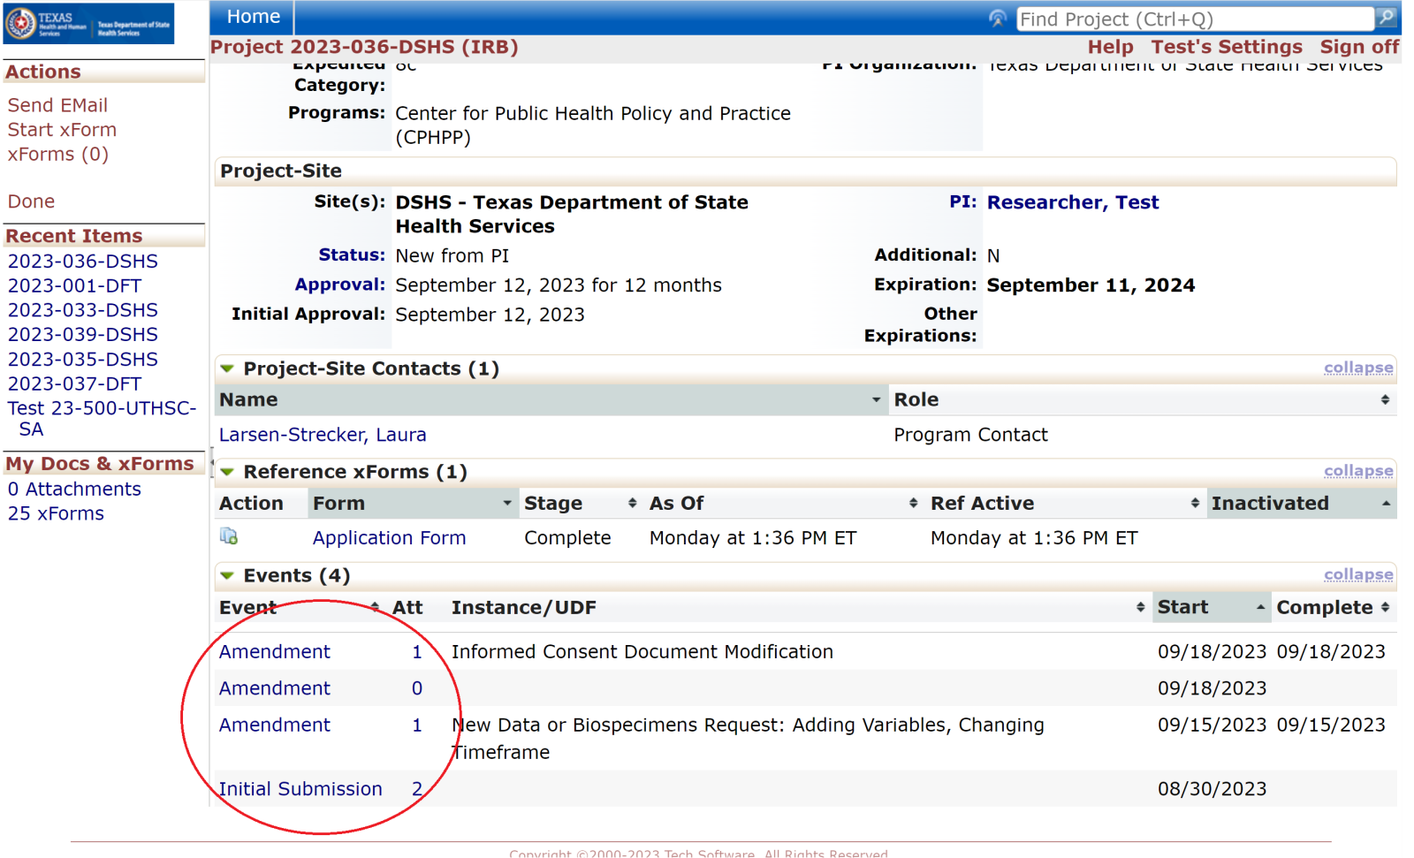The width and height of the screenshot is (1414, 858).
Task: Sort events using the Start column arrow
Action: pos(1262,607)
